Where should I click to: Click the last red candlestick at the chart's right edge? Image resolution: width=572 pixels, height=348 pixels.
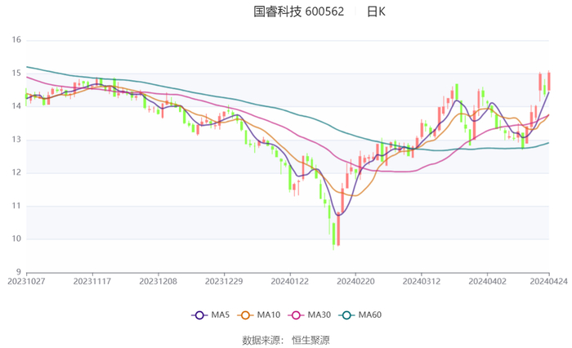pos(548,82)
